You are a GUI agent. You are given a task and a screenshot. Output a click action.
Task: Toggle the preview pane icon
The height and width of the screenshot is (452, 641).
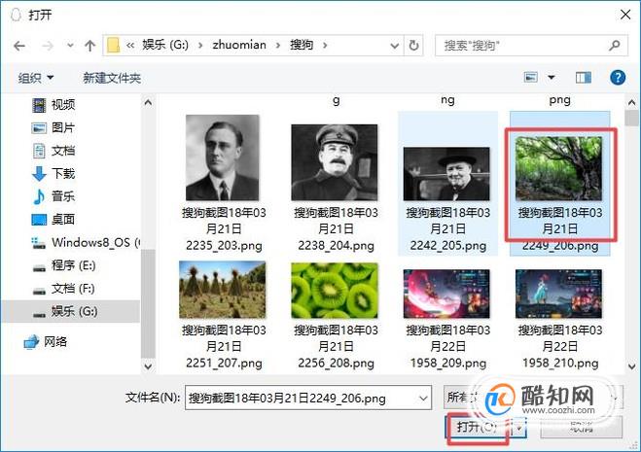[584, 77]
